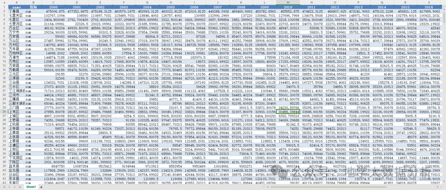Select the cell containing 万源市
Image resolution: width=446 pixels, height=190 pixels.
tap(17, 57)
